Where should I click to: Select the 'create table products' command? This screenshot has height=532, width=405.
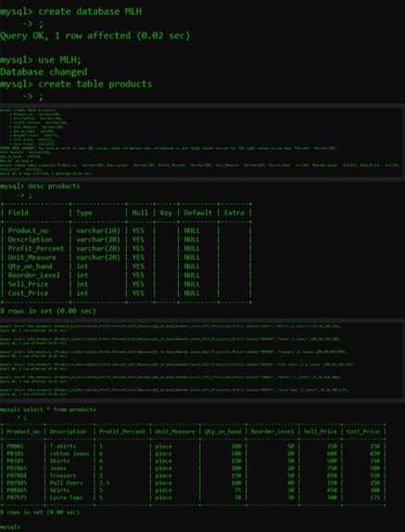pyautogui.click(x=95, y=84)
